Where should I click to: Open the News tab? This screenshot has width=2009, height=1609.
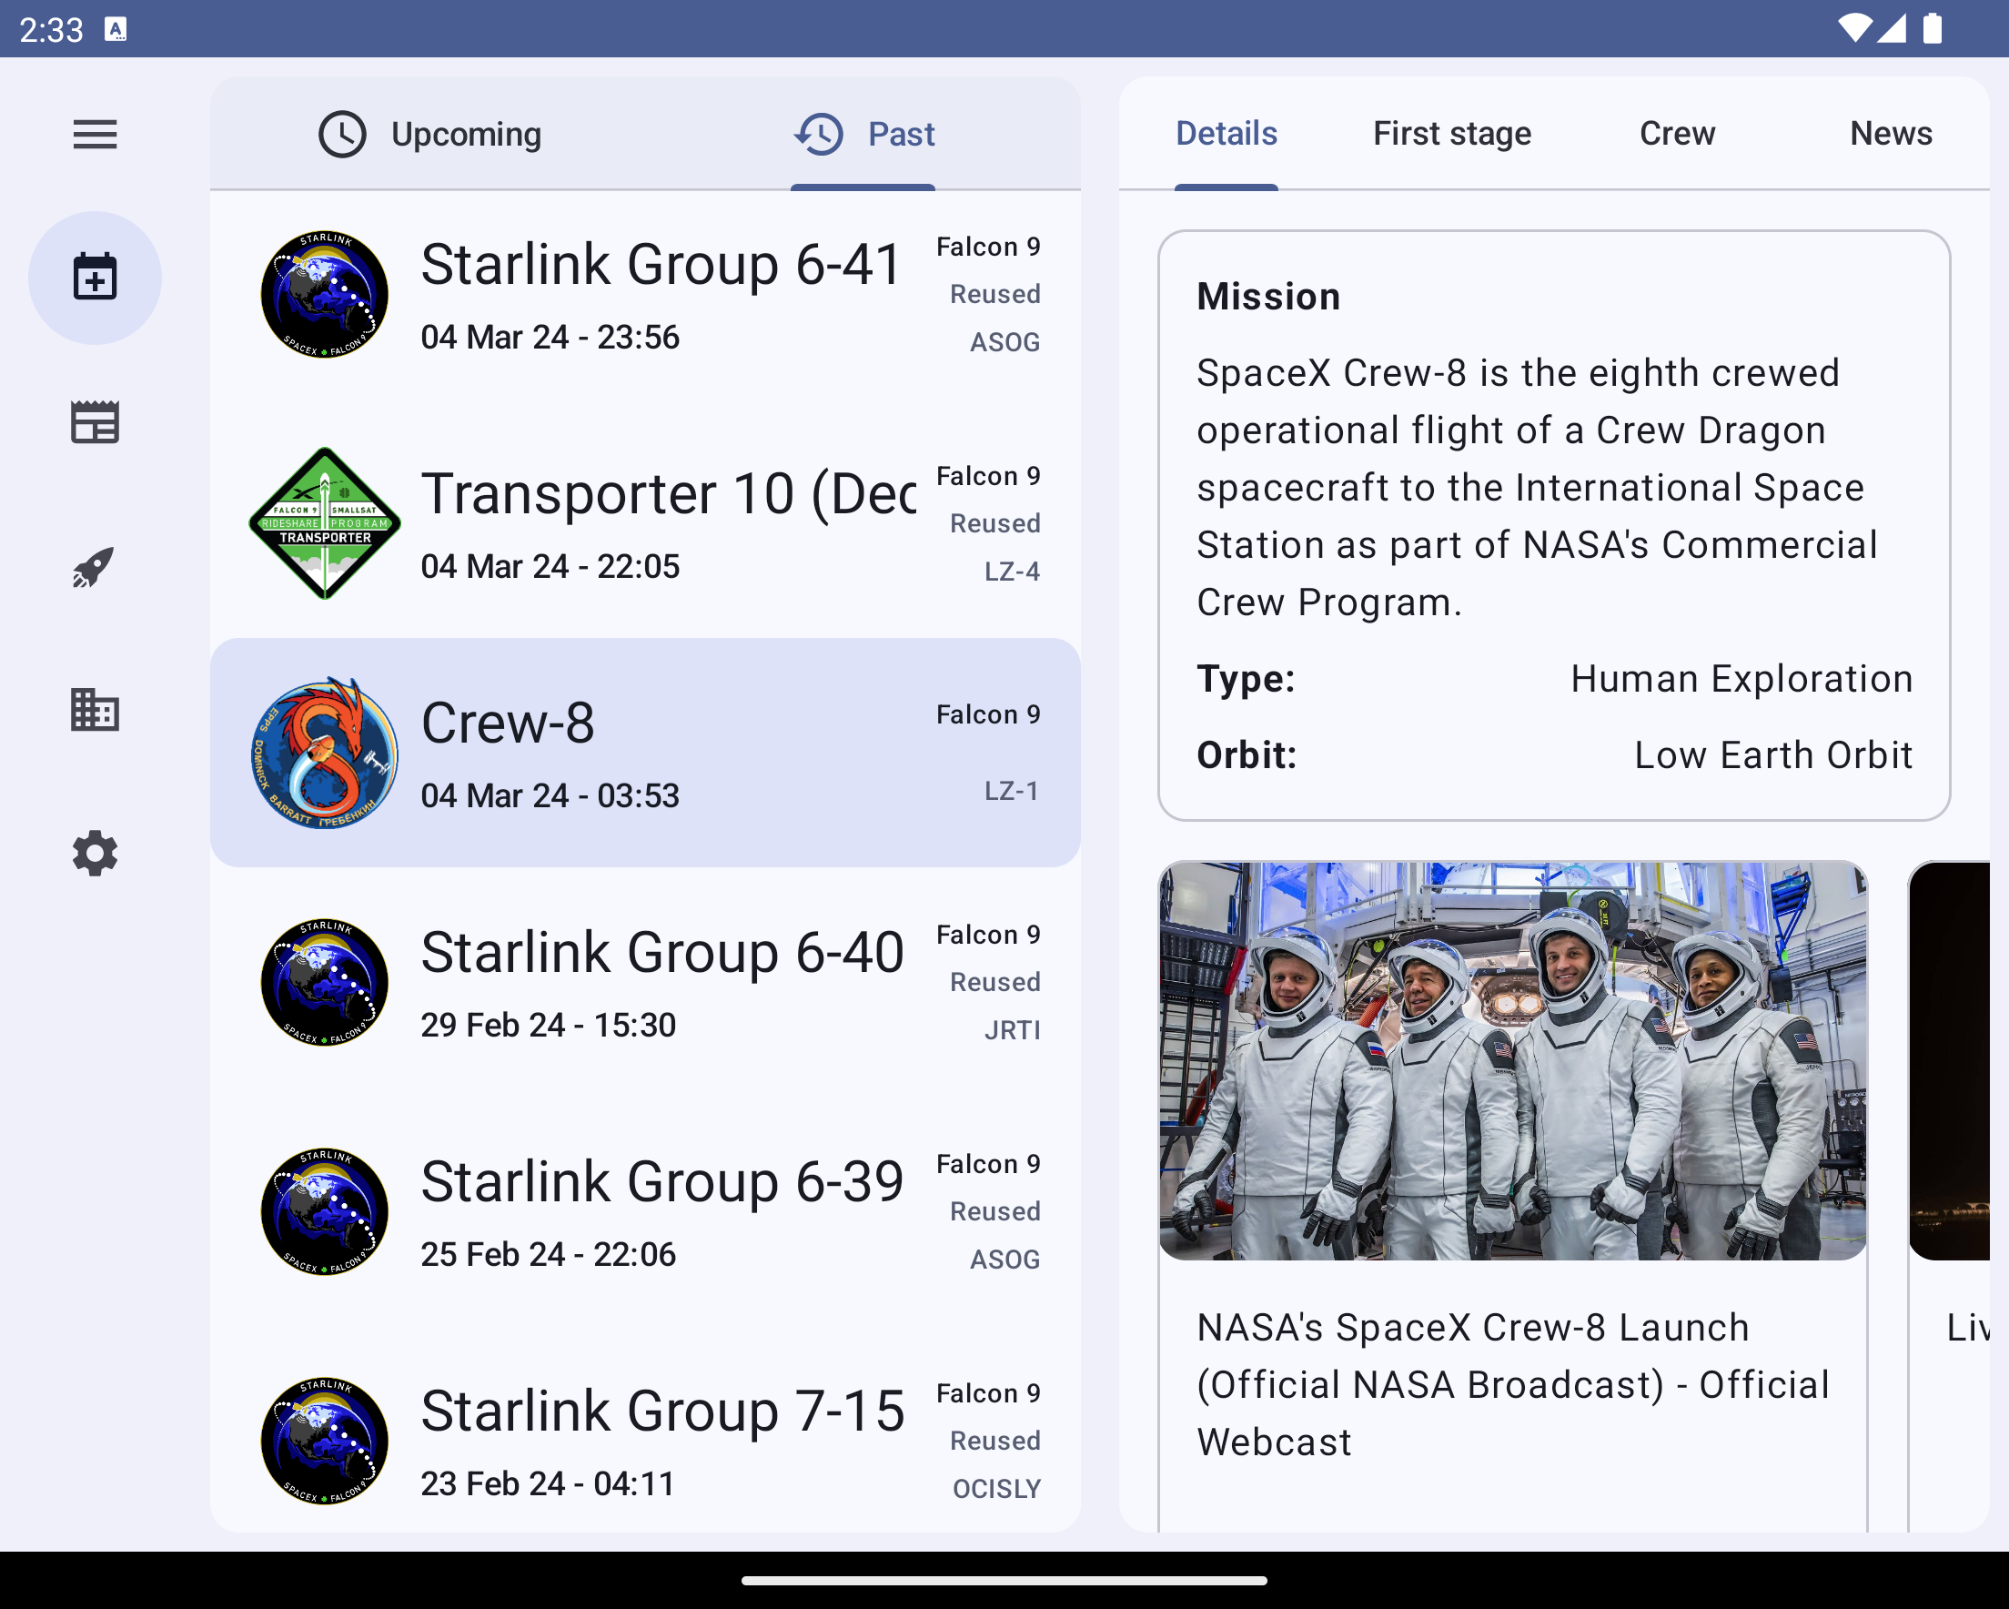1891,135
